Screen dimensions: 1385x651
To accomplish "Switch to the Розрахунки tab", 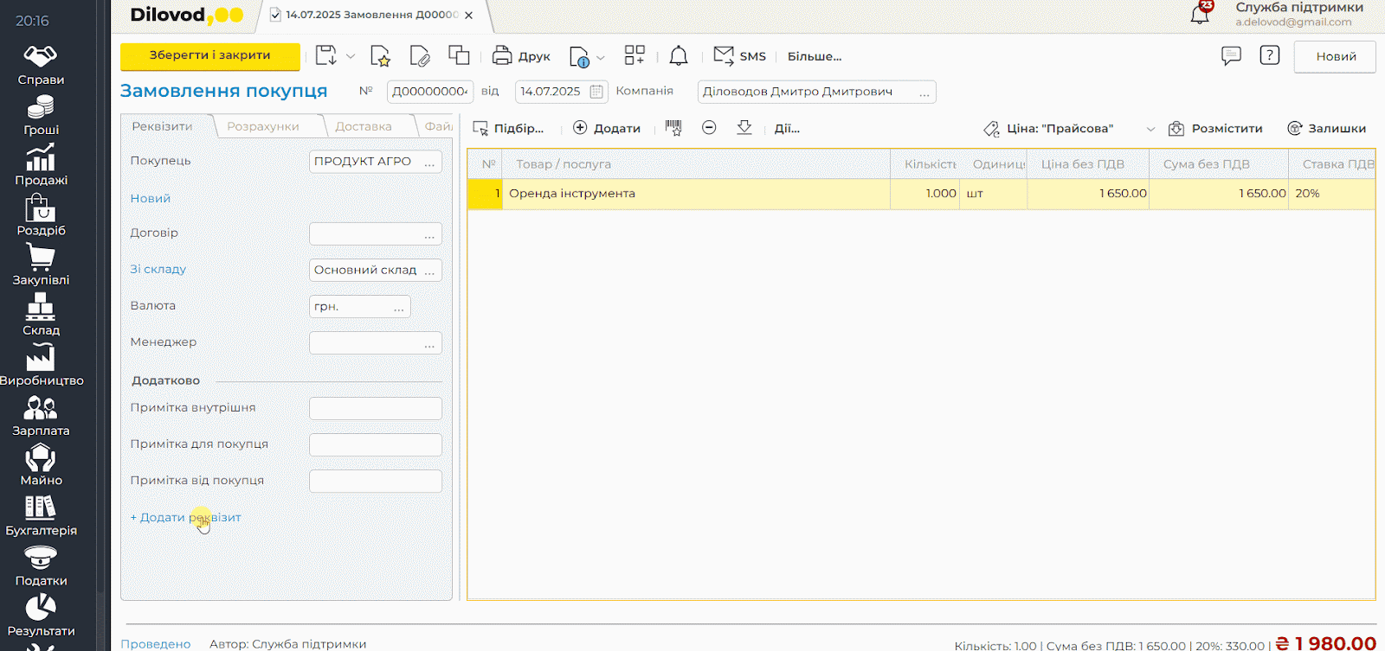I will pos(263,126).
